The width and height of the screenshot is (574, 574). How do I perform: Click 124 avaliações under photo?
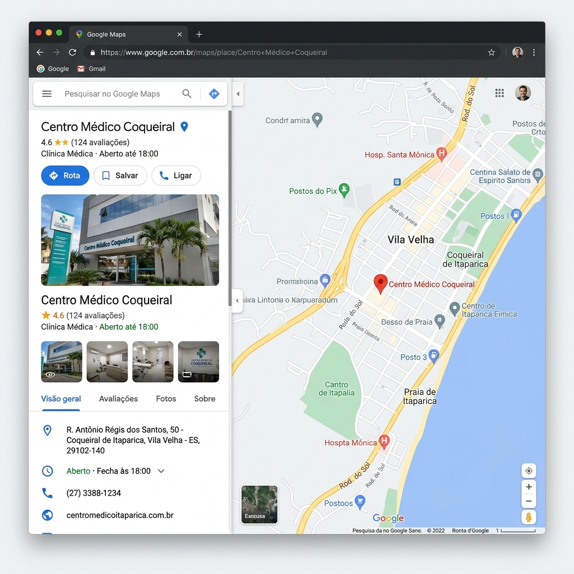point(95,315)
